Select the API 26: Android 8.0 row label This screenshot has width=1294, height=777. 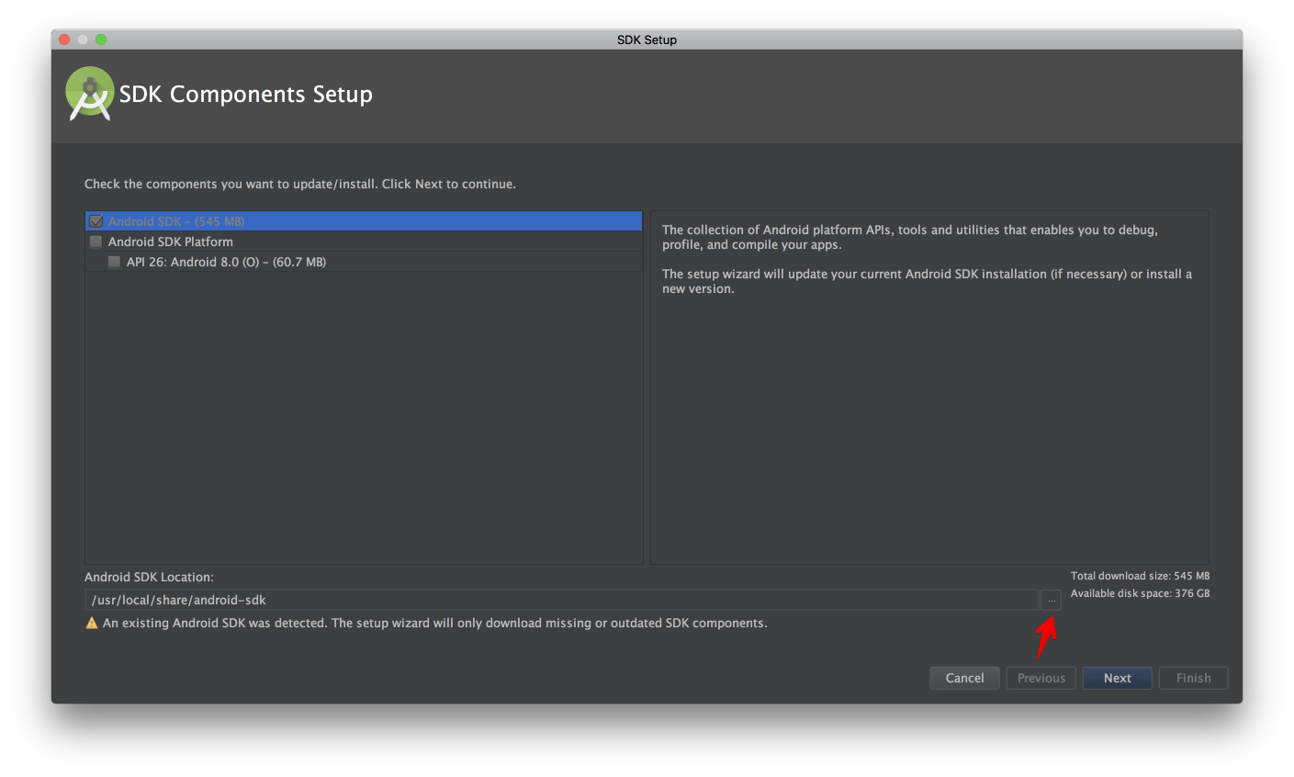(226, 262)
